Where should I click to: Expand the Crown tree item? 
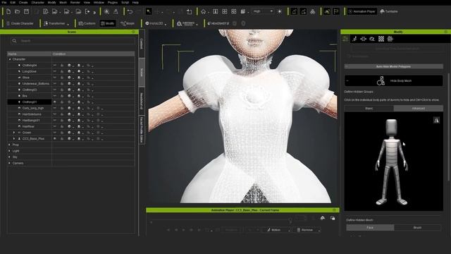(14, 133)
